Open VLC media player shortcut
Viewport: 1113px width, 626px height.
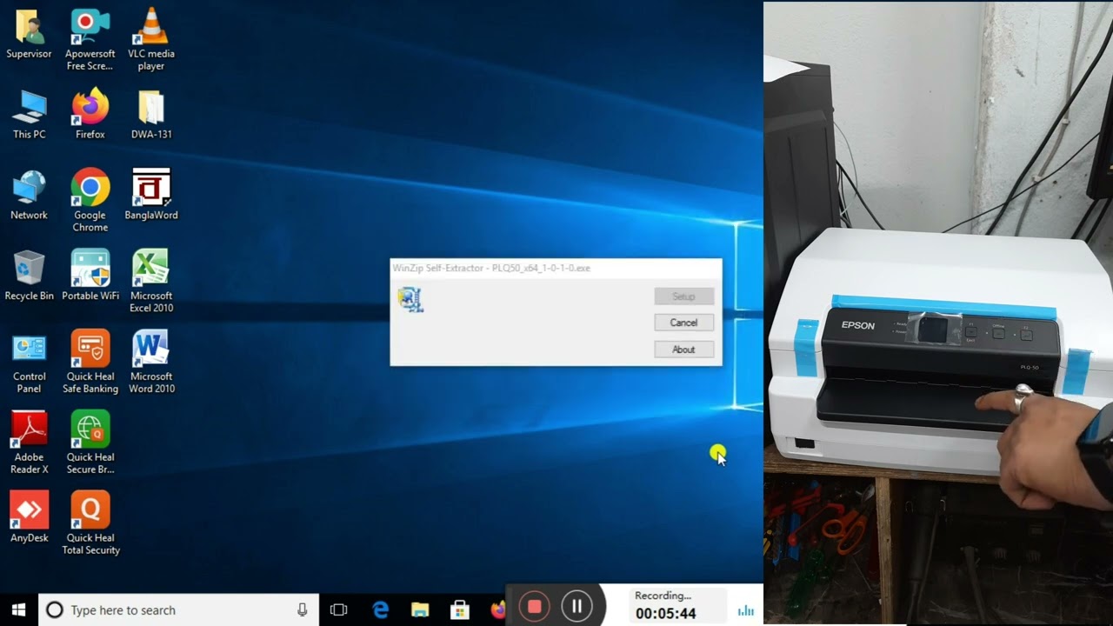(x=151, y=40)
